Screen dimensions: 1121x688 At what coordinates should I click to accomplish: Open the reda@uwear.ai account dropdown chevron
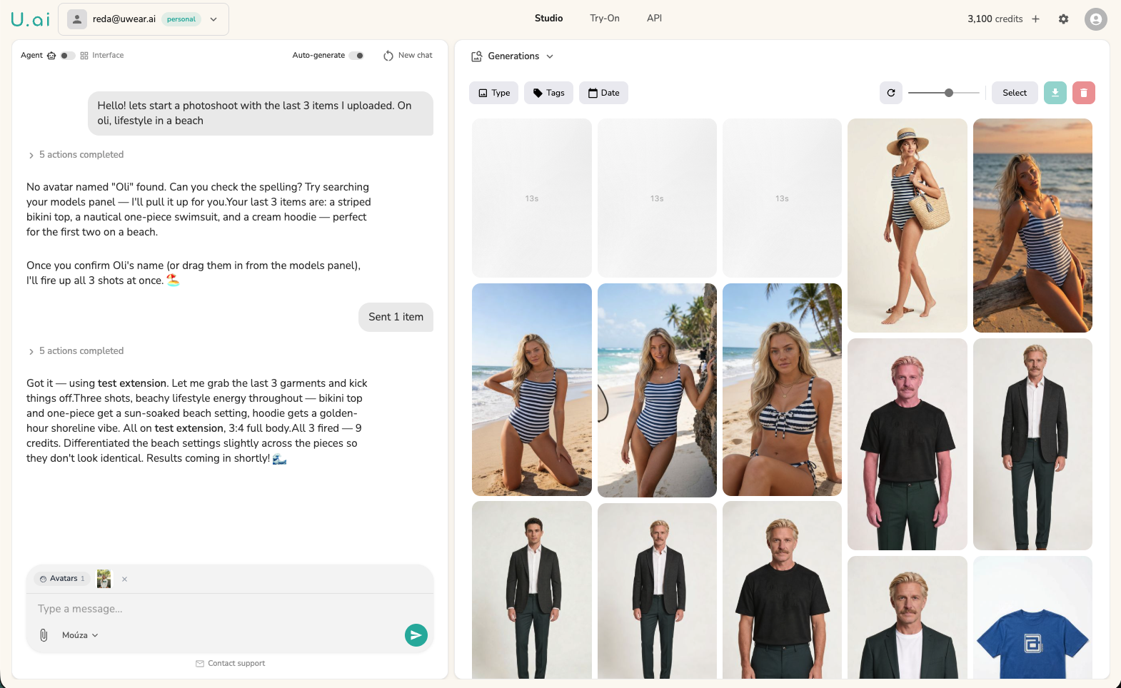point(213,19)
